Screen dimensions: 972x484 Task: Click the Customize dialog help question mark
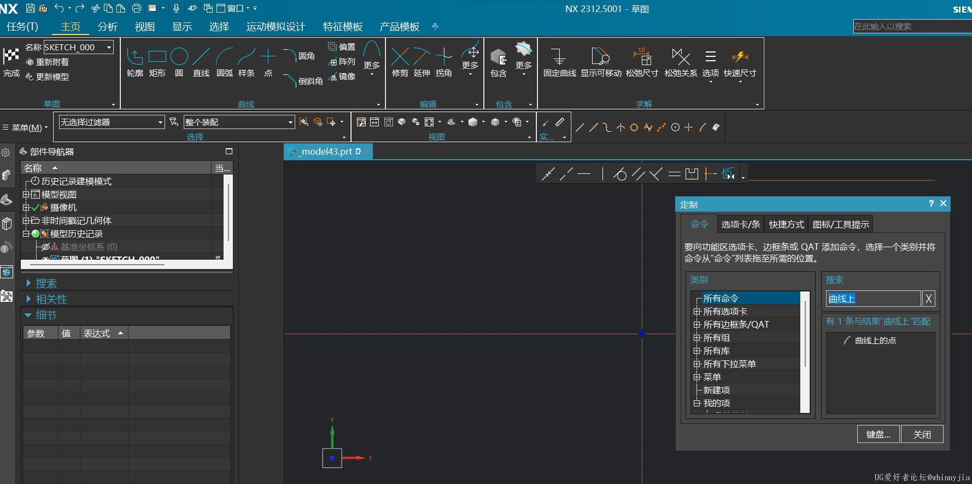931,203
